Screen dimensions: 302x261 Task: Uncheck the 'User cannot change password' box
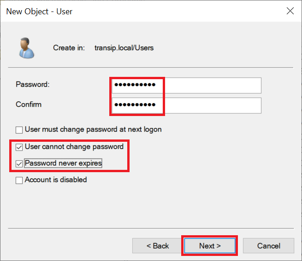[x=19, y=147]
